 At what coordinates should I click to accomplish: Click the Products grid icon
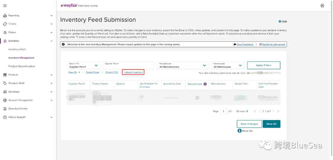tap(5, 75)
